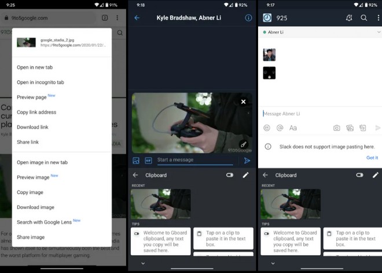
Task: Open the dark image thumbnail in Slack chat
Action: 269,73
